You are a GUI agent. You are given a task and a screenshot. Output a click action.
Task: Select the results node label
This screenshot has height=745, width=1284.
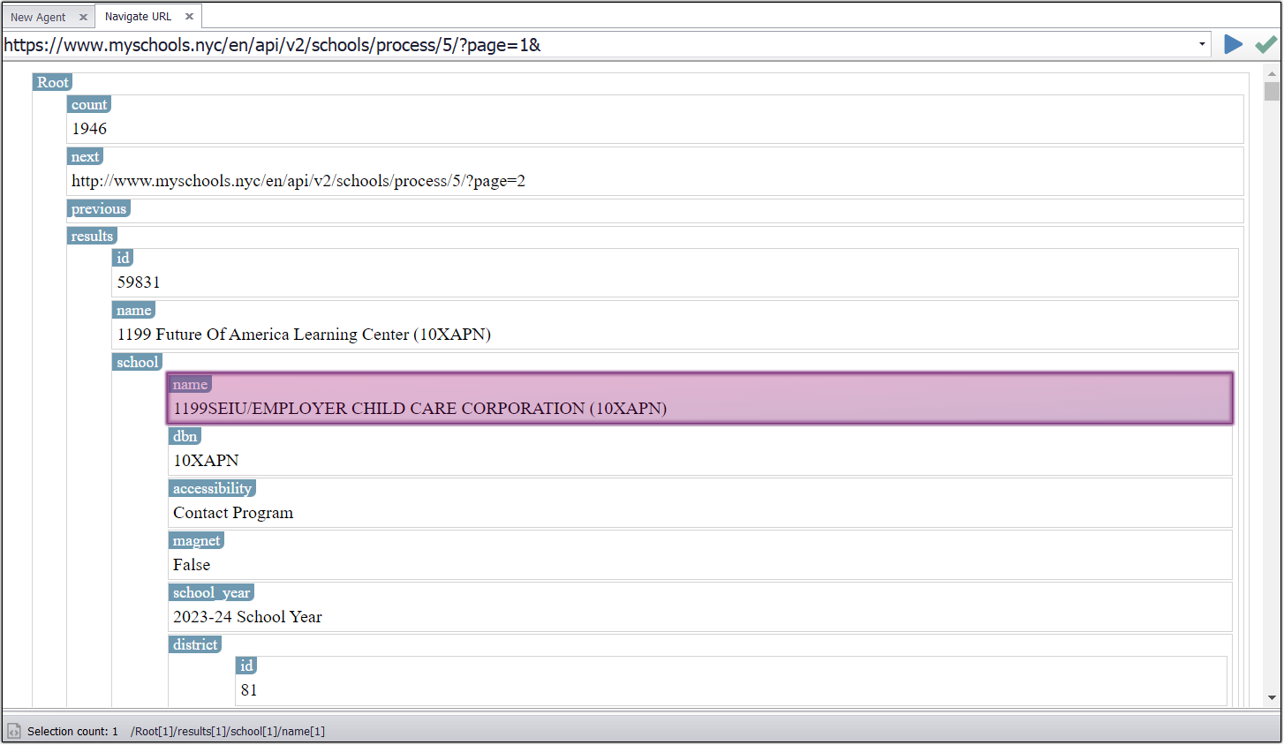(x=92, y=236)
